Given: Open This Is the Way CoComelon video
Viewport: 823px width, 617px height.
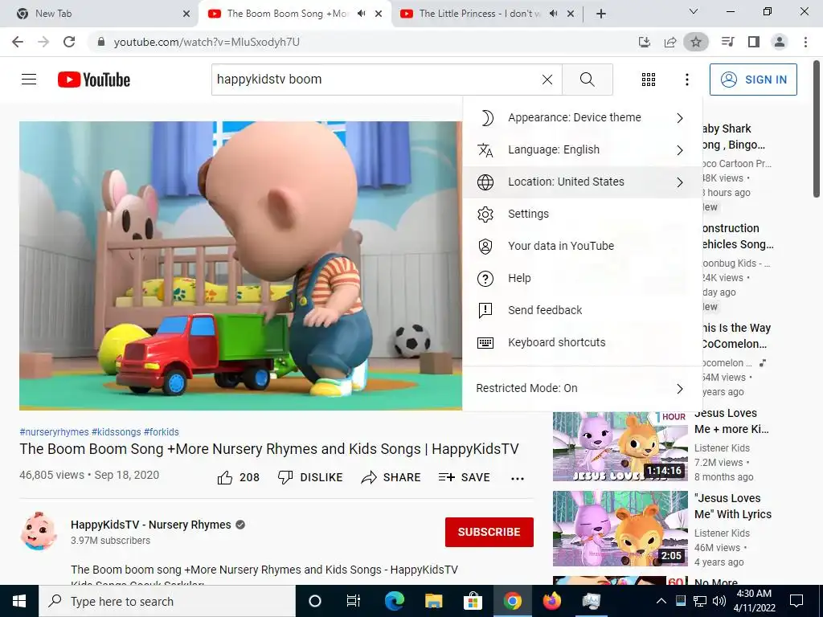Looking at the screenshot, I should [736, 336].
